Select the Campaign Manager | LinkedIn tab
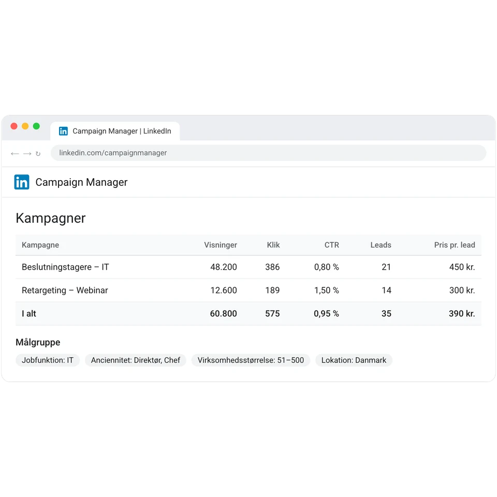Image resolution: width=497 pixels, height=497 pixels. coord(115,131)
